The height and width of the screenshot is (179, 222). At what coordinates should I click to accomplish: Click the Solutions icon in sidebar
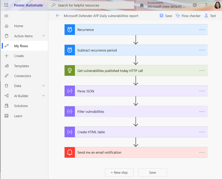coord(6,106)
